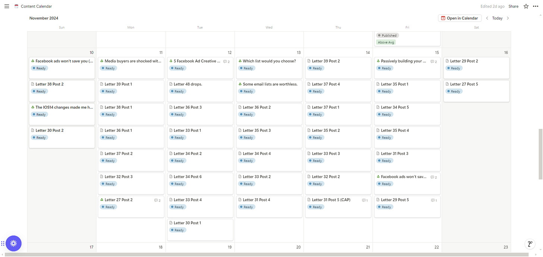The image size is (543, 257).
Task: Open Letter 38 Post 1 card
Action: [131, 114]
